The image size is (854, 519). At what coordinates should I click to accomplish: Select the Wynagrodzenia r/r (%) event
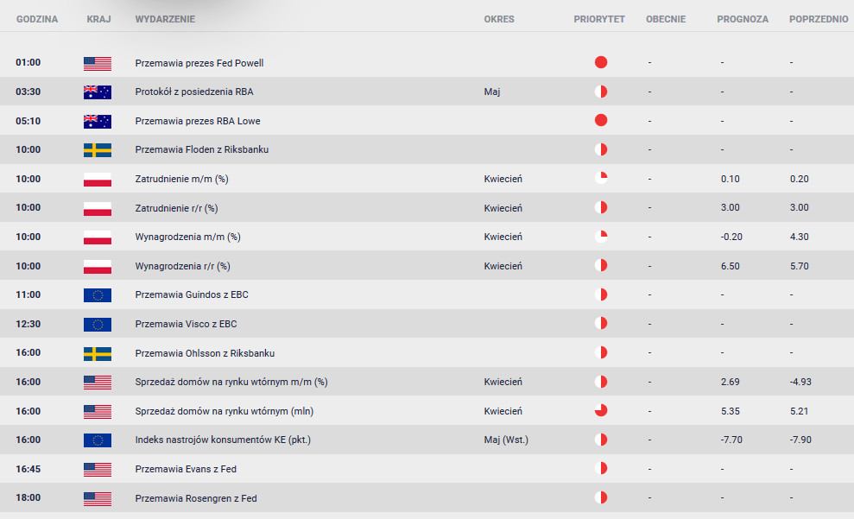coord(182,266)
